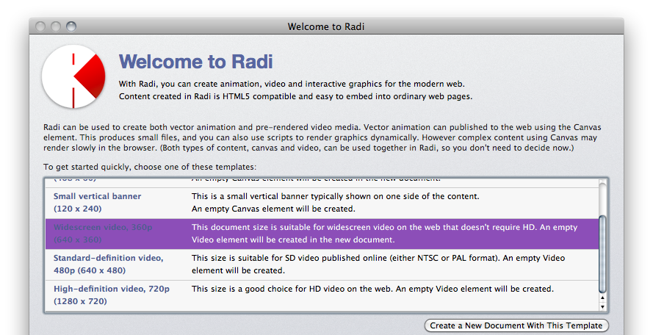Image resolution: width=653 pixels, height=335 pixels.
Task: Choose Standard-definition video, 480p template
Action: click(322, 264)
